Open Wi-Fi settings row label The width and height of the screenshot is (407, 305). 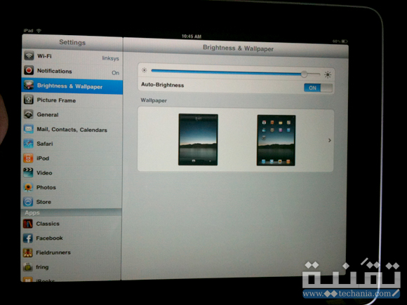pyautogui.click(x=44, y=56)
